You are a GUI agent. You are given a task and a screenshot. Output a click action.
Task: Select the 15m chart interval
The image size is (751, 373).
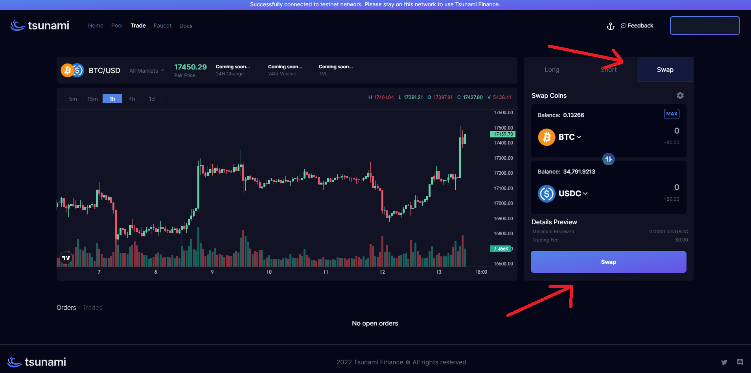click(92, 99)
